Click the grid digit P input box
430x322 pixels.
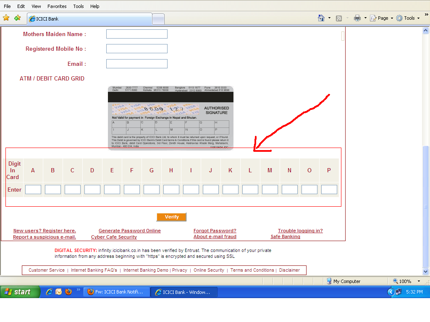coord(329,190)
